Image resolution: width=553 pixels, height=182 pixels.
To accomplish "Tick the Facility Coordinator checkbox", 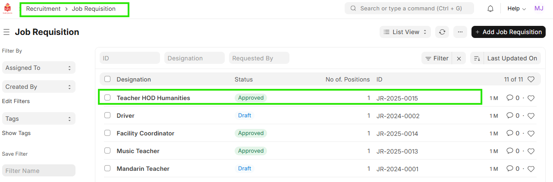I will [x=107, y=133].
